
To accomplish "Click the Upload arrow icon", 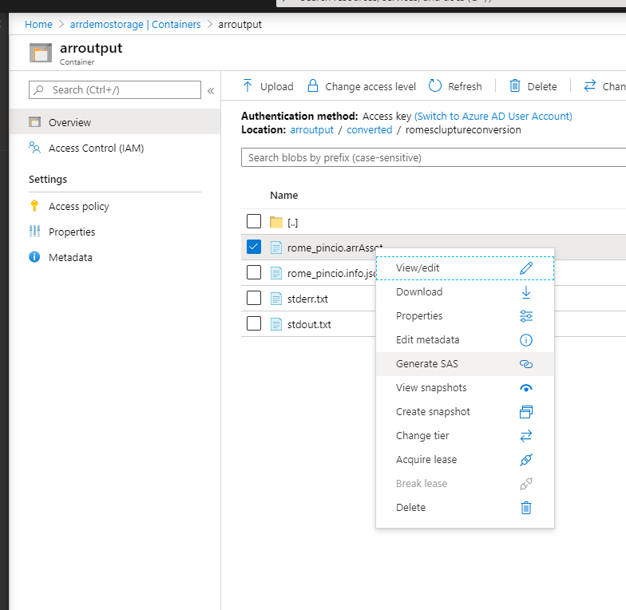I will (248, 86).
